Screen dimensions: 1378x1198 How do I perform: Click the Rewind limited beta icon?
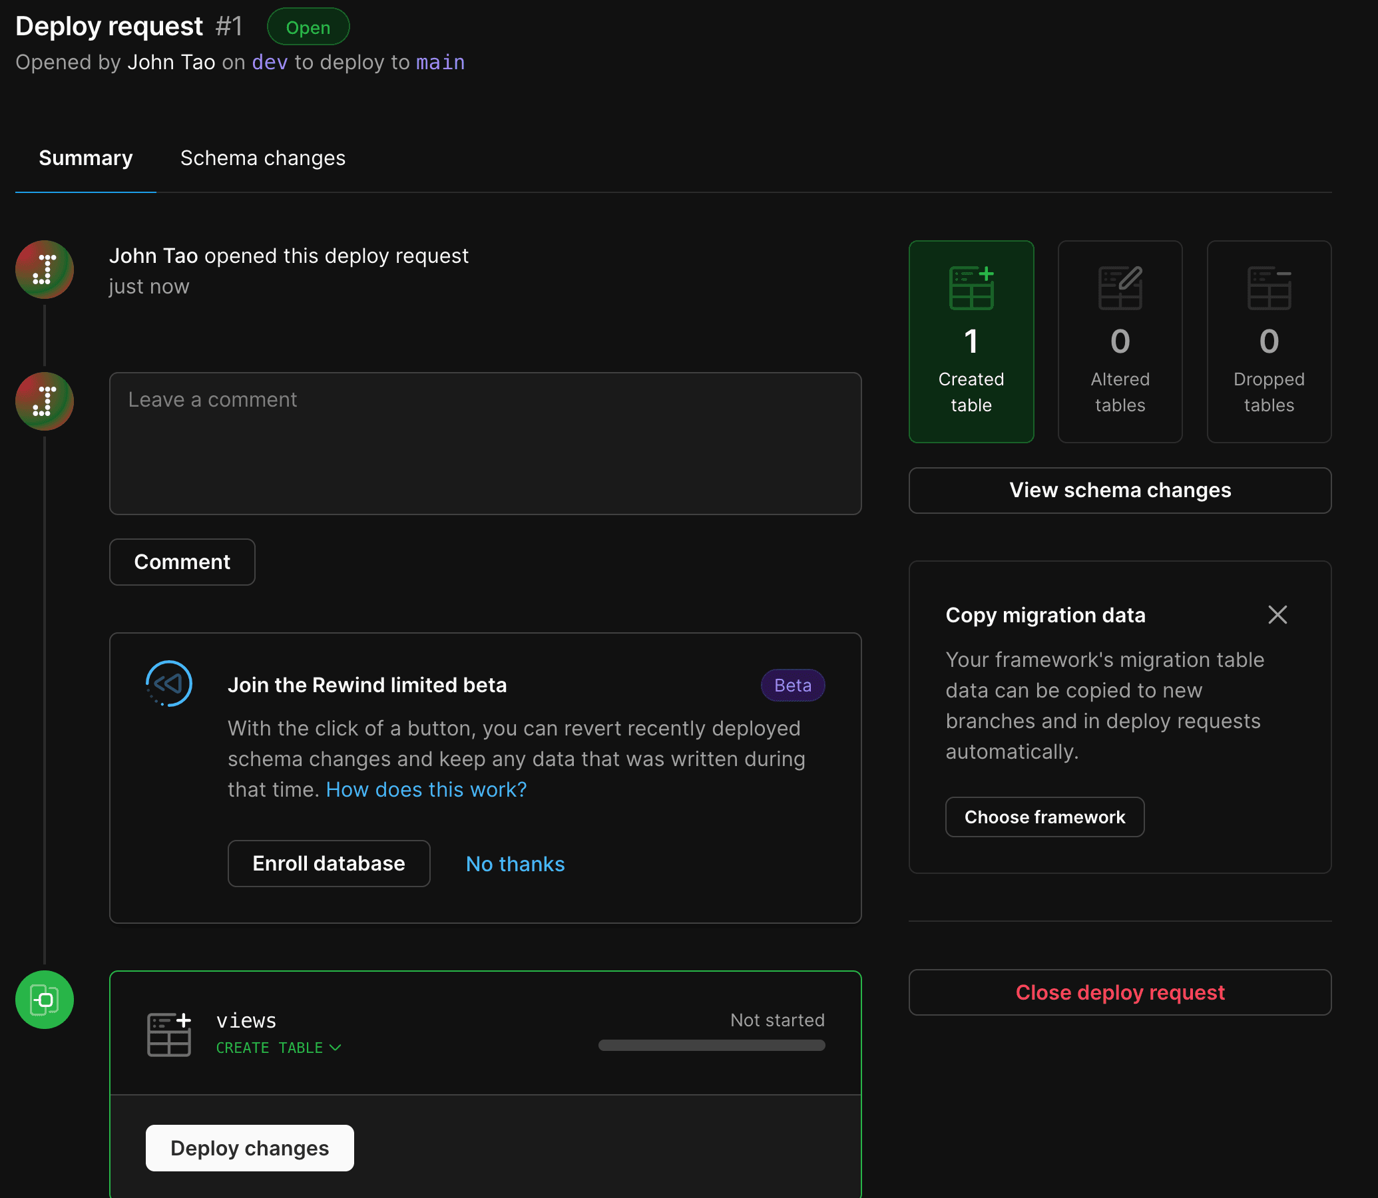[170, 682]
